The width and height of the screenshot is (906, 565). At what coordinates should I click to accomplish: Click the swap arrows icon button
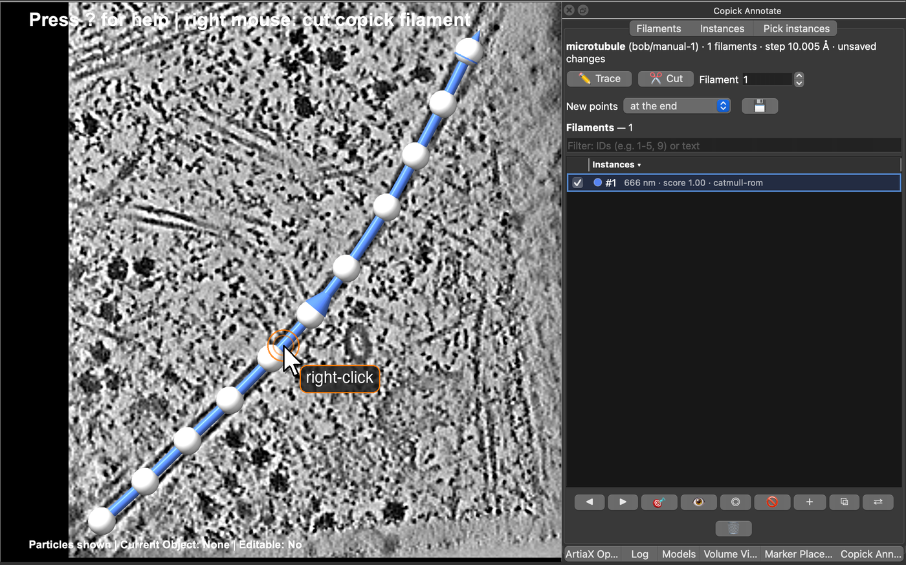point(878,502)
